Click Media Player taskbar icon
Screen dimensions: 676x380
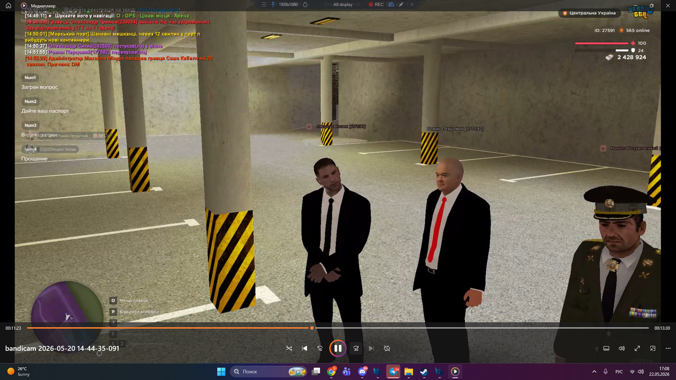click(455, 372)
